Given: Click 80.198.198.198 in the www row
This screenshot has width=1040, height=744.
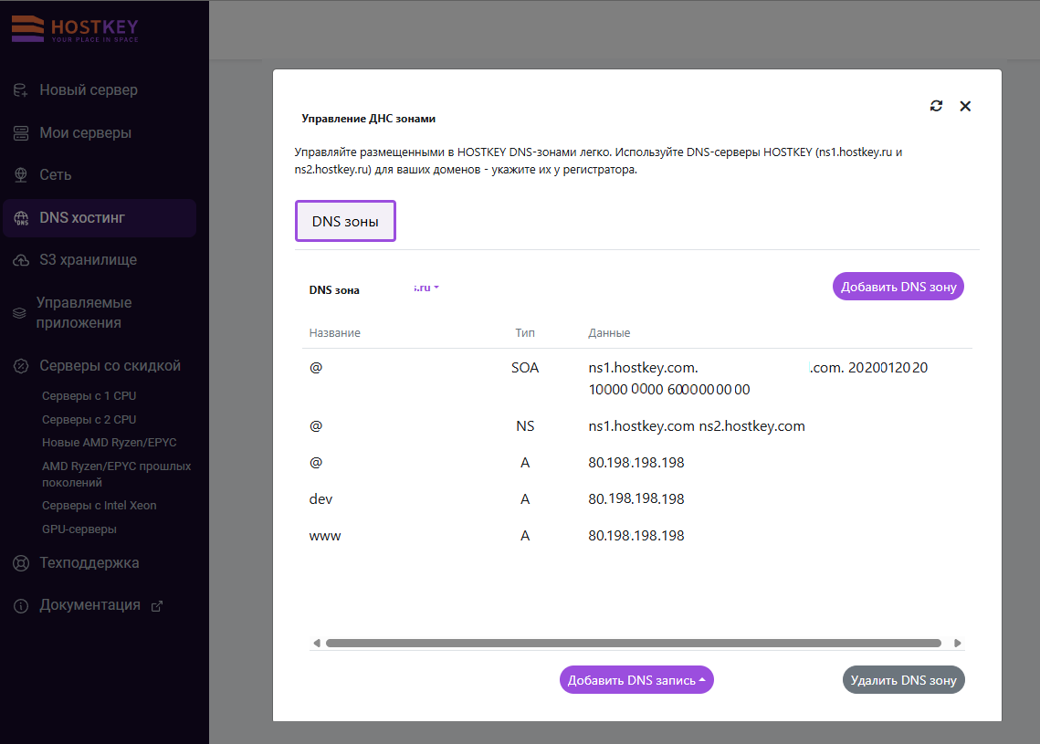Looking at the screenshot, I should [636, 536].
